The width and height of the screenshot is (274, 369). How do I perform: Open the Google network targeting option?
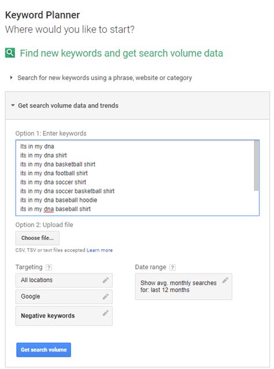tap(64, 297)
